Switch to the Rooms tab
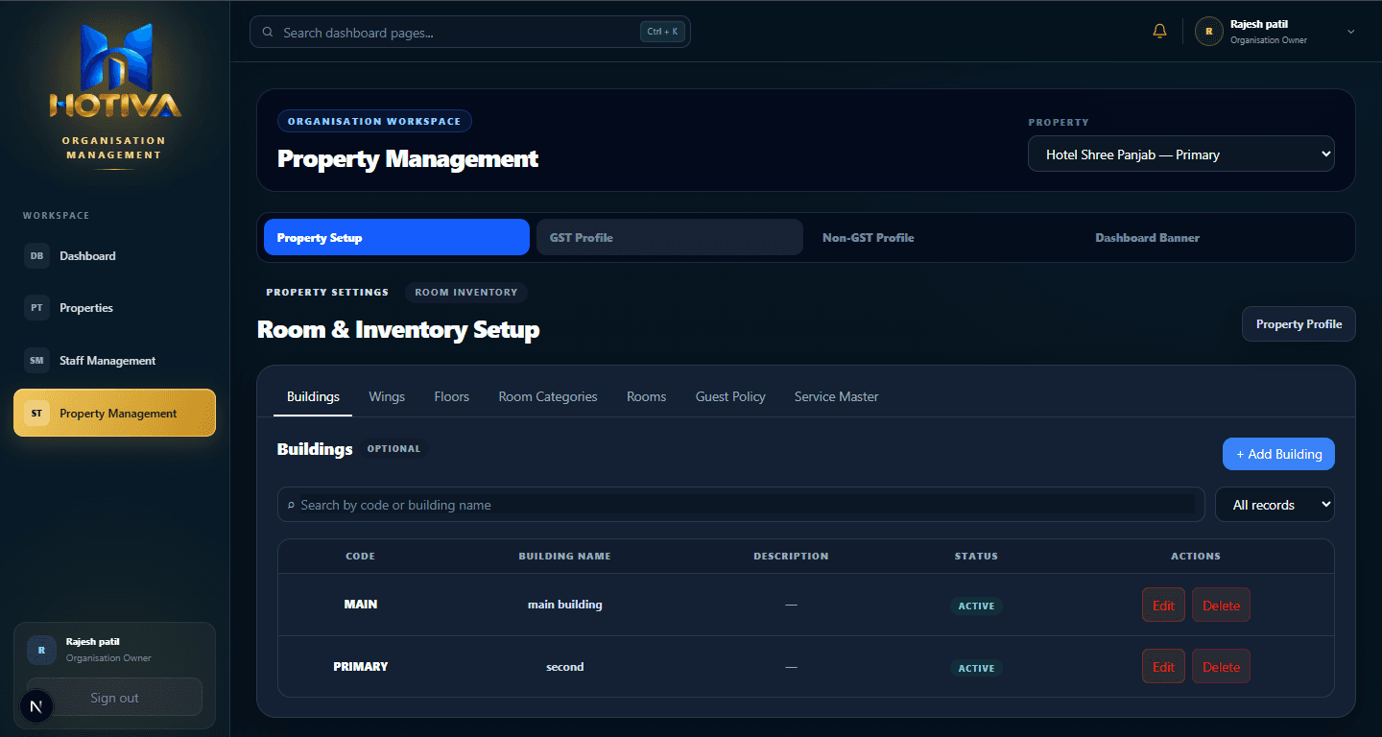1382x737 pixels. tap(647, 396)
